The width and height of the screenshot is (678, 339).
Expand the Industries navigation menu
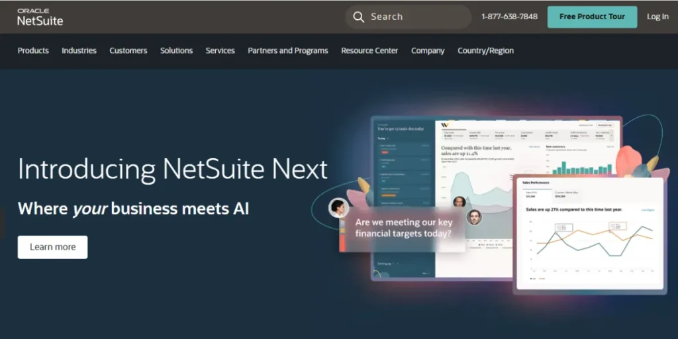(79, 51)
